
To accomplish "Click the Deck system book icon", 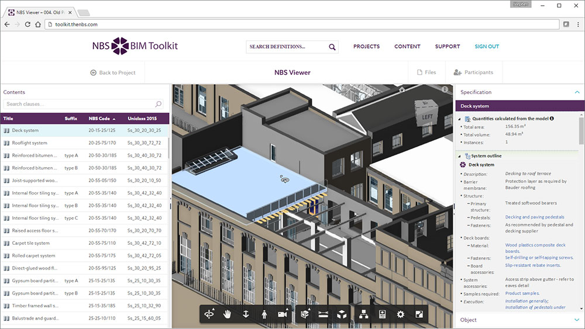I will [6, 130].
